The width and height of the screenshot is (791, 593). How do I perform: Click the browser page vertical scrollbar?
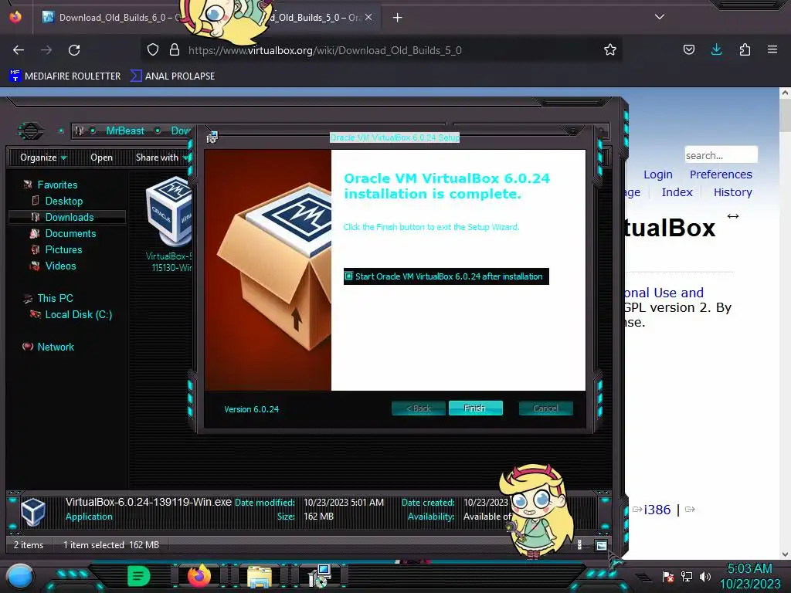click(785, 323)
